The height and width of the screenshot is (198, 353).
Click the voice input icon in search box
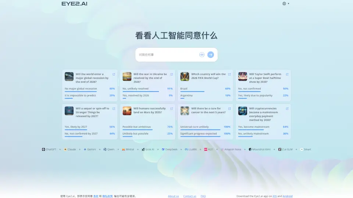tap(202, 55)
